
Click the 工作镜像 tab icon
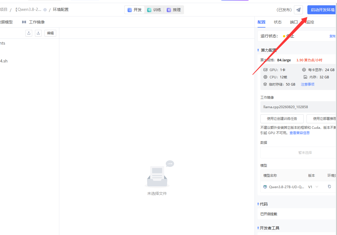click(24, 22)
